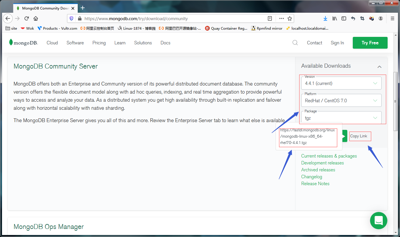
Task: Open page actions three-dots menu
Action: click(282, 18)
